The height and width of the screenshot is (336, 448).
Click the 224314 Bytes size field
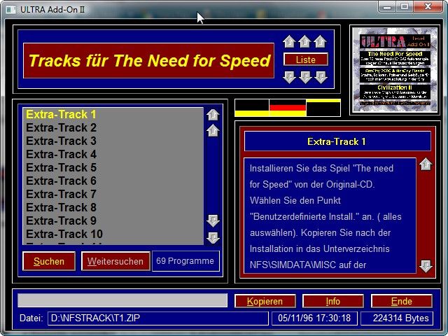[x=397, y=318]
